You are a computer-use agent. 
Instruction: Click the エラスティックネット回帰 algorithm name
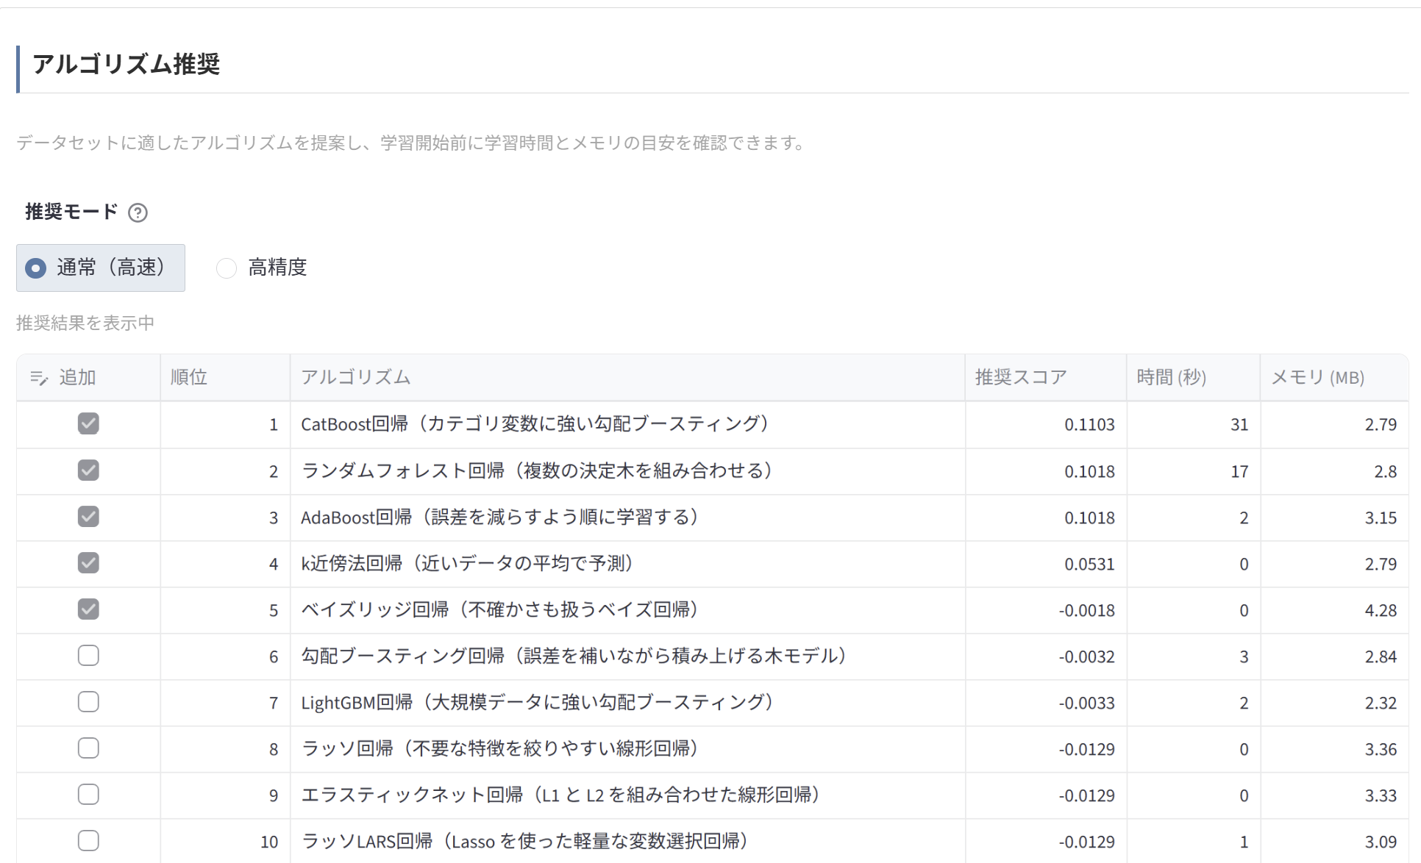(561, 795)
